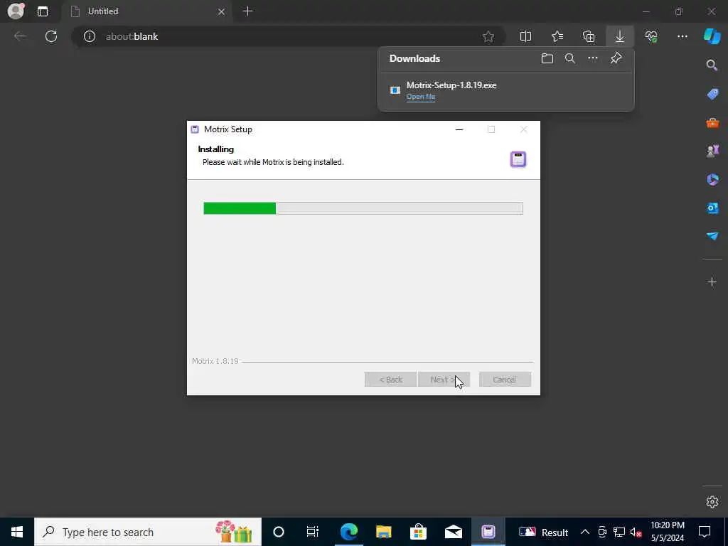The width and height of the screenshot is (728, 546).
Task: Click the about:blank address bar
Action: point(288,36)
